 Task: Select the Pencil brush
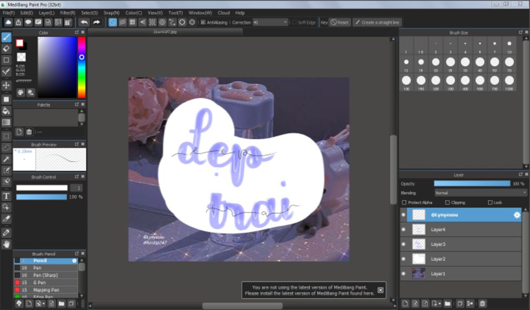46,261
